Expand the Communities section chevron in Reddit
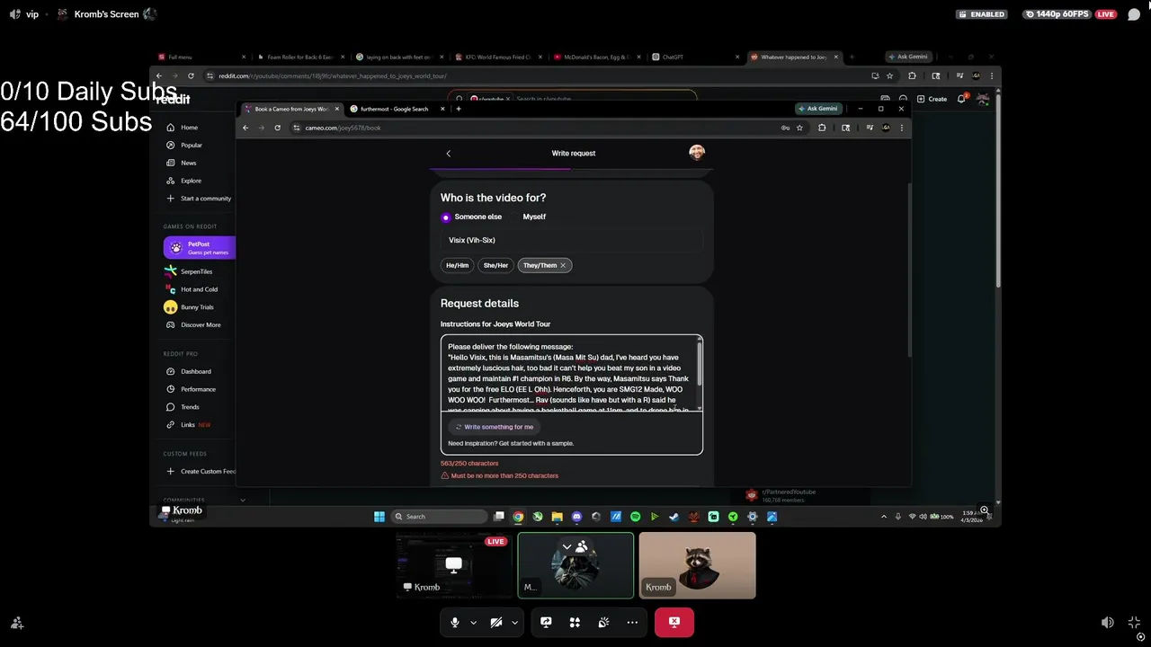 242,501
